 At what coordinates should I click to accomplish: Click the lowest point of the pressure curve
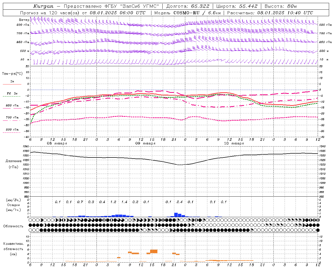[x=180, y=165]
